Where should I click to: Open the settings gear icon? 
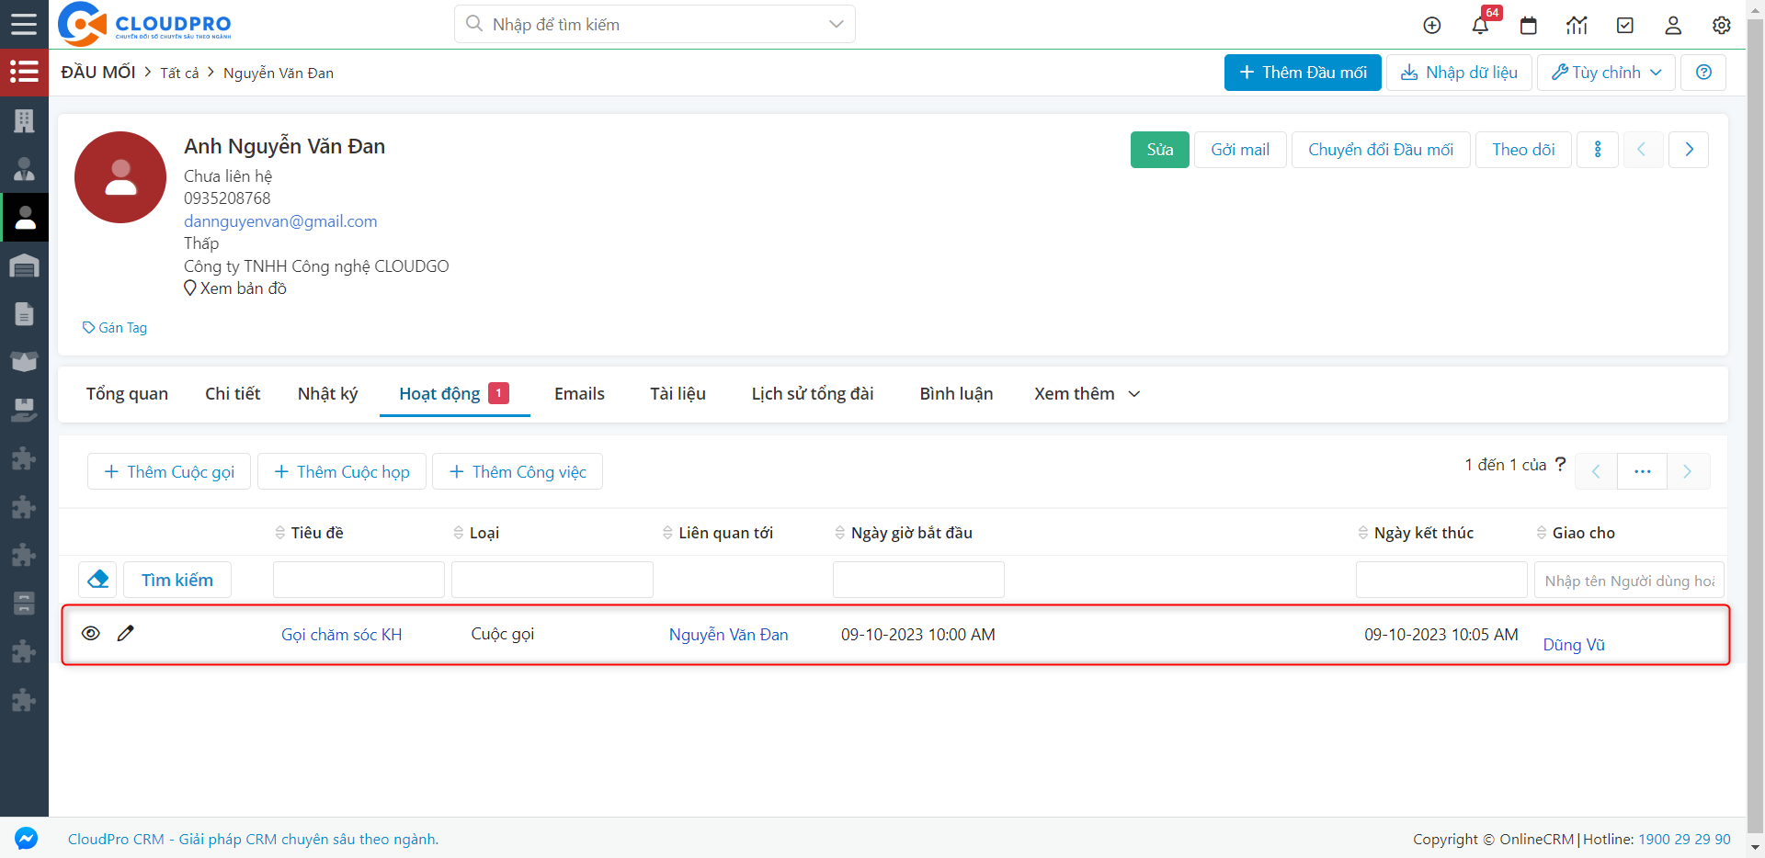coord(1722,26)
